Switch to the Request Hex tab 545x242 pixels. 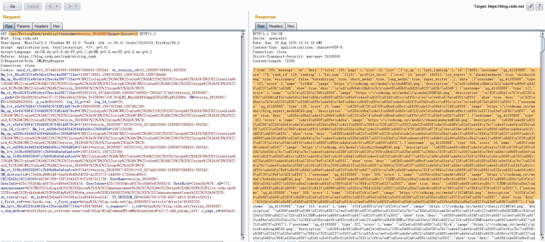point(56,26)
